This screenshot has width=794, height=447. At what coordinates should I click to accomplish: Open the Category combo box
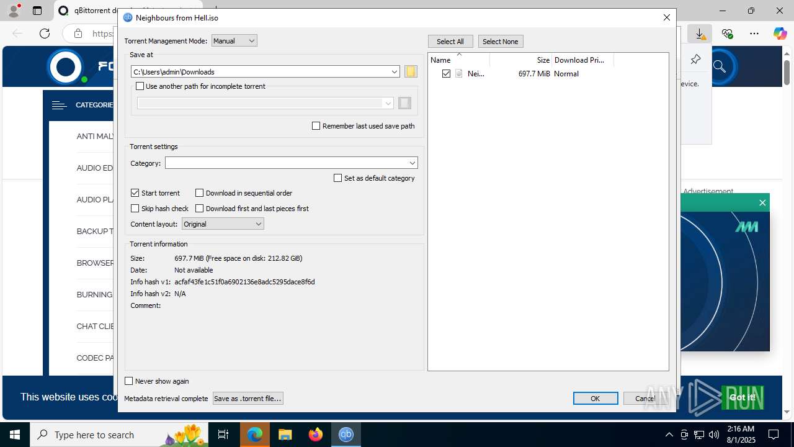291,163
